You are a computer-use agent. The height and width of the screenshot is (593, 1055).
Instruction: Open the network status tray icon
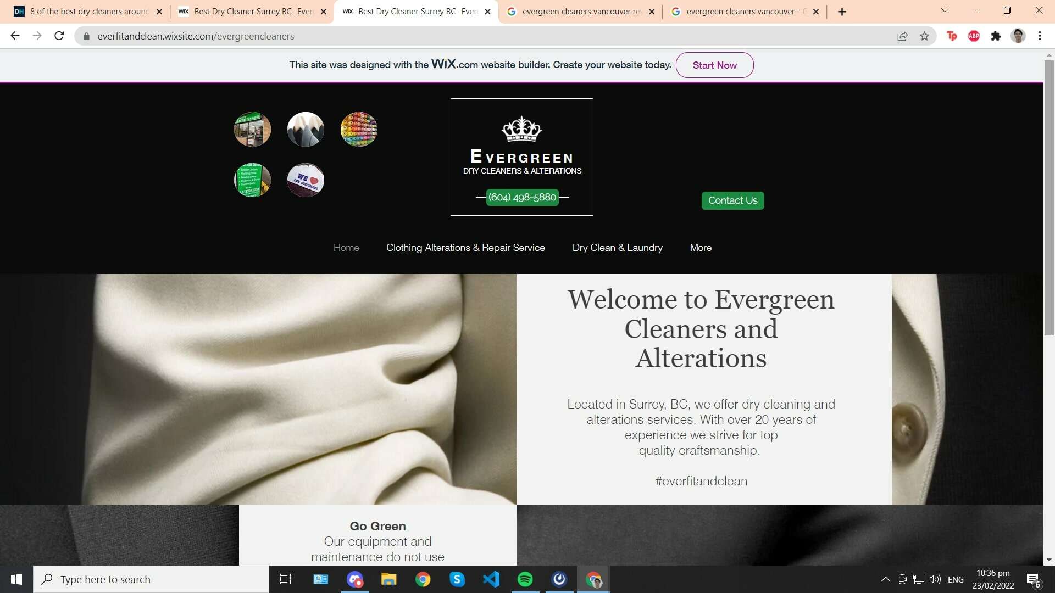pos(919,579)
